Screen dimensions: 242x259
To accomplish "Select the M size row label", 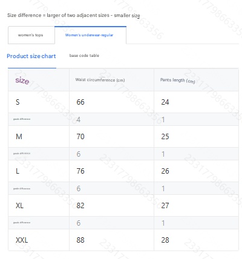I will [19, 137].
